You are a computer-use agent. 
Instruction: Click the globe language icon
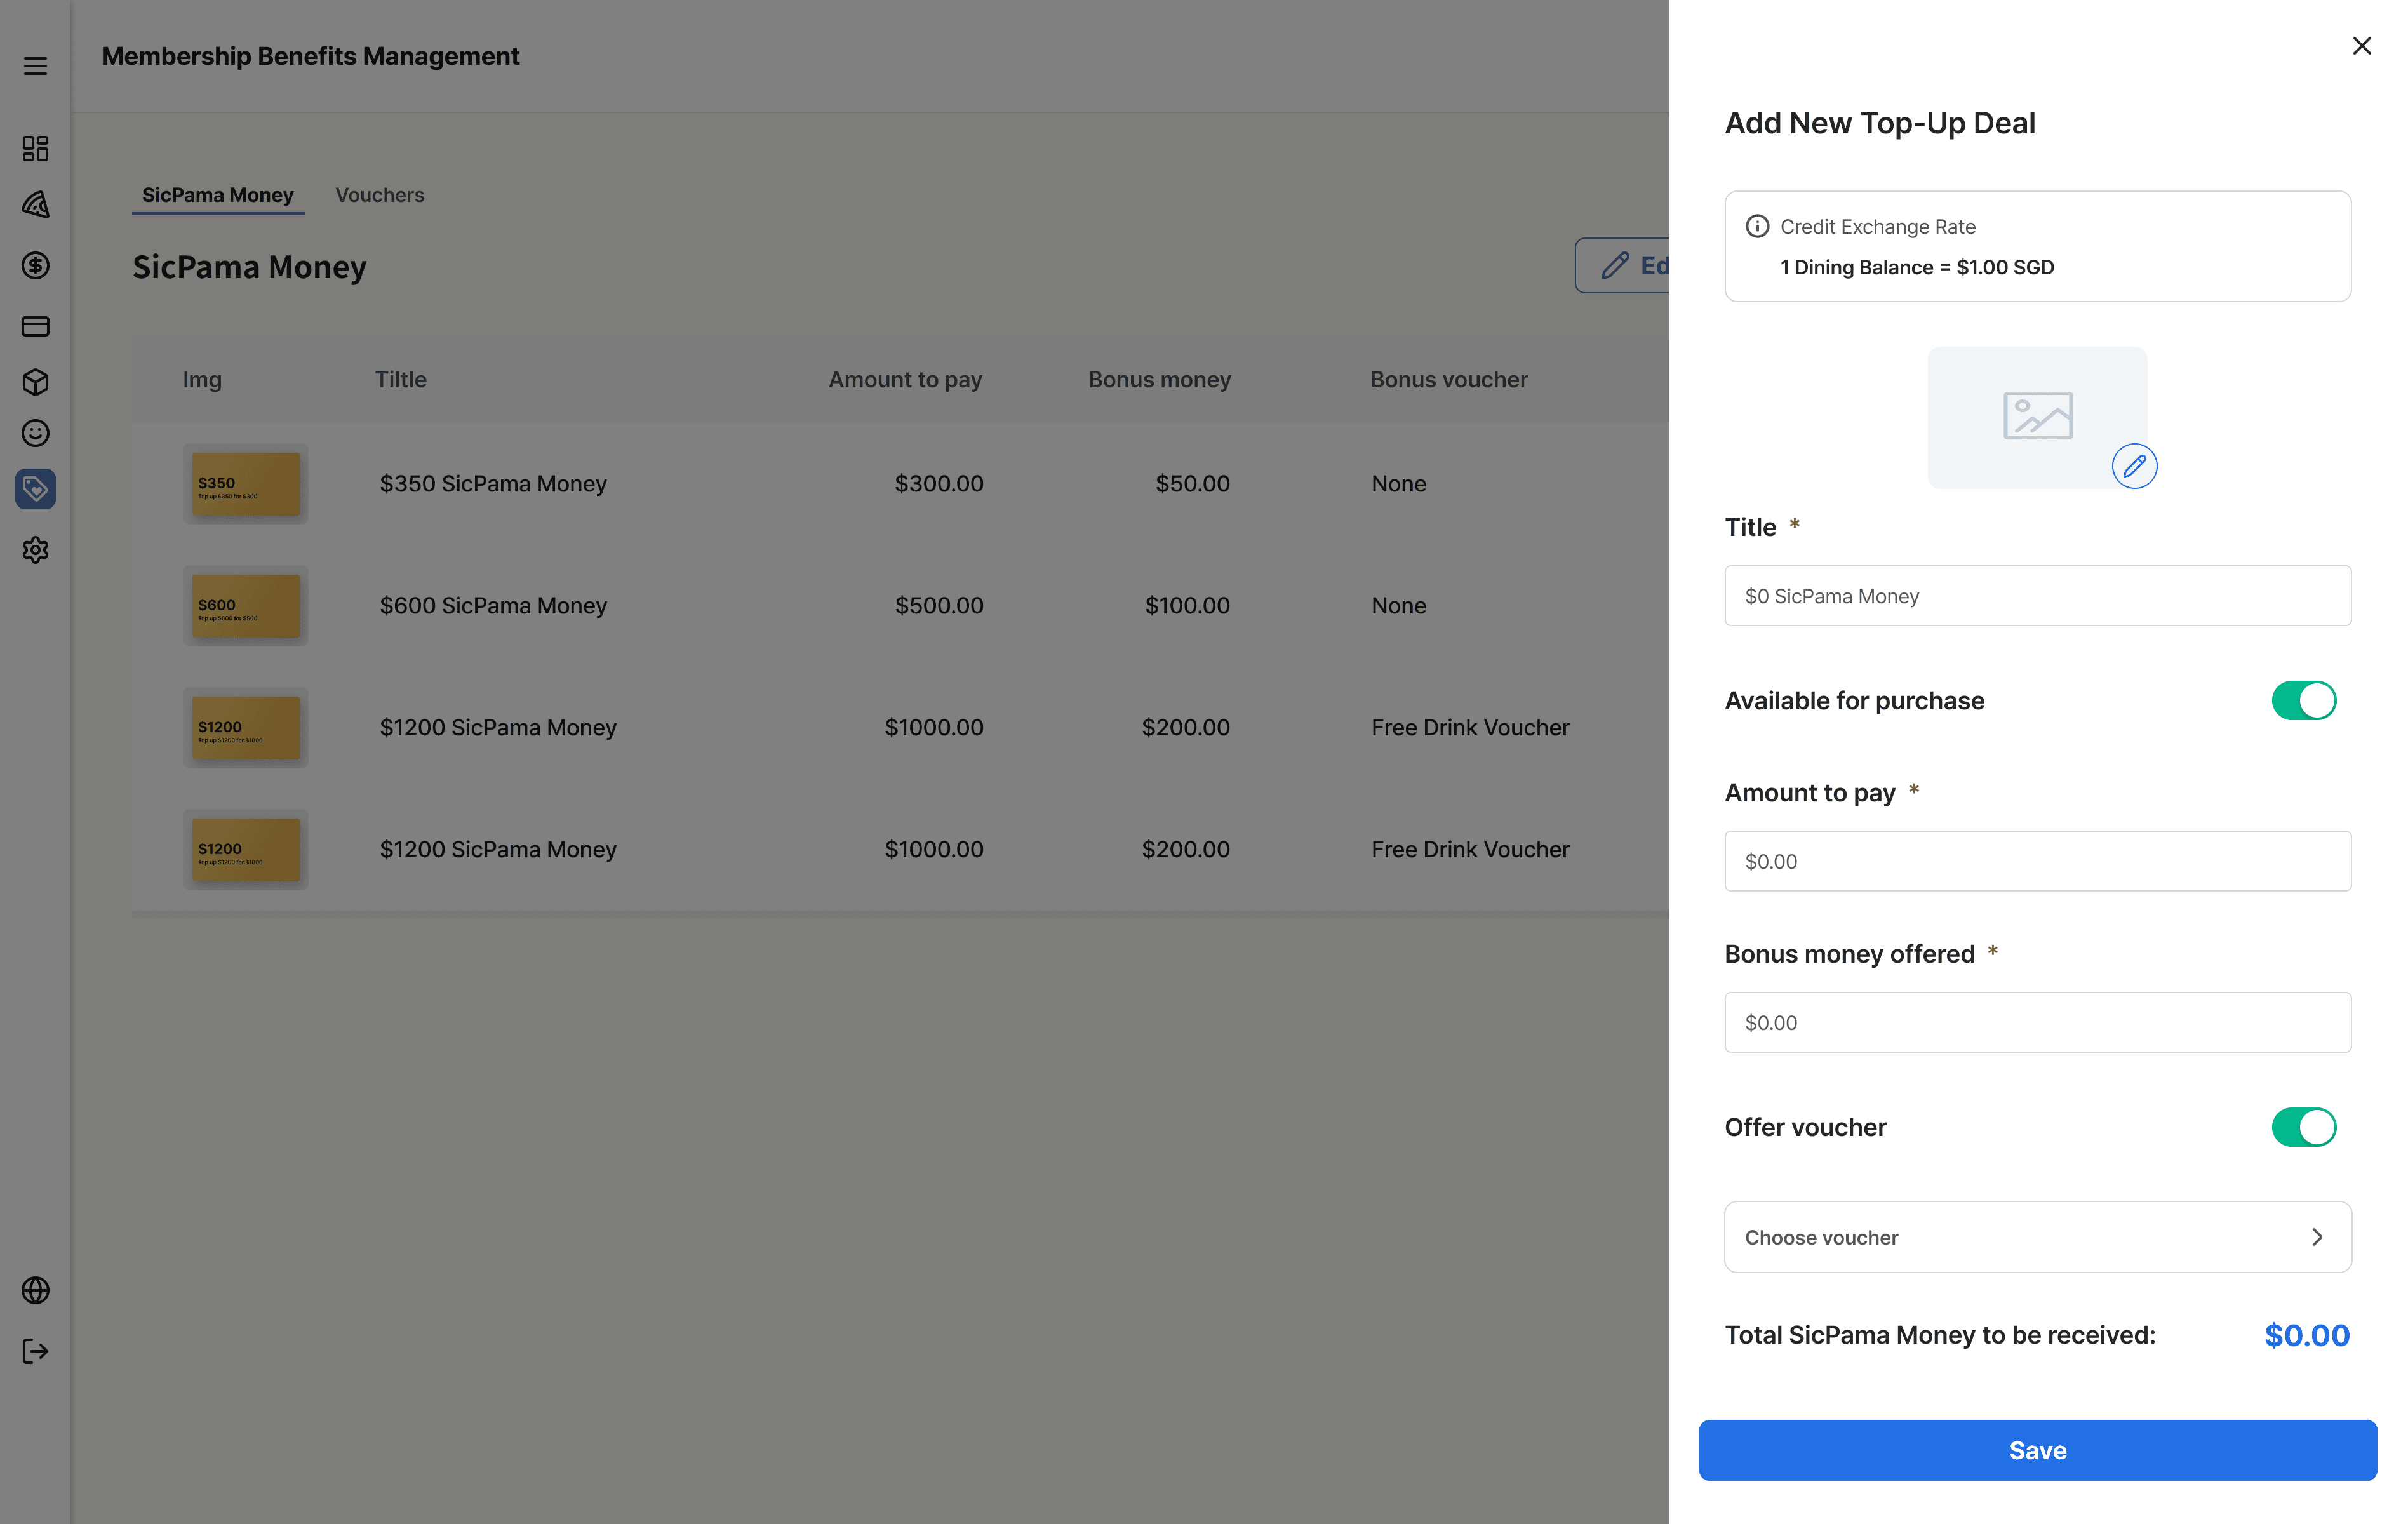[x=35, y=1290]
